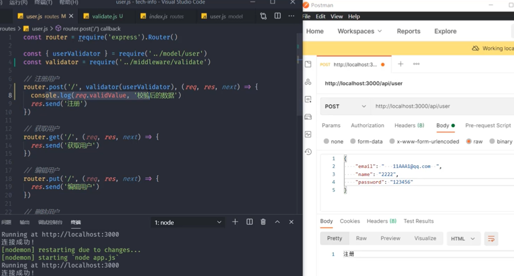Open the 帮助(H) menu in VS Code
Screen dimensions: 514x276
pos(68,2)
